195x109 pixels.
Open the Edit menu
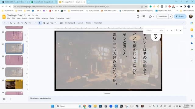(13, 18)
